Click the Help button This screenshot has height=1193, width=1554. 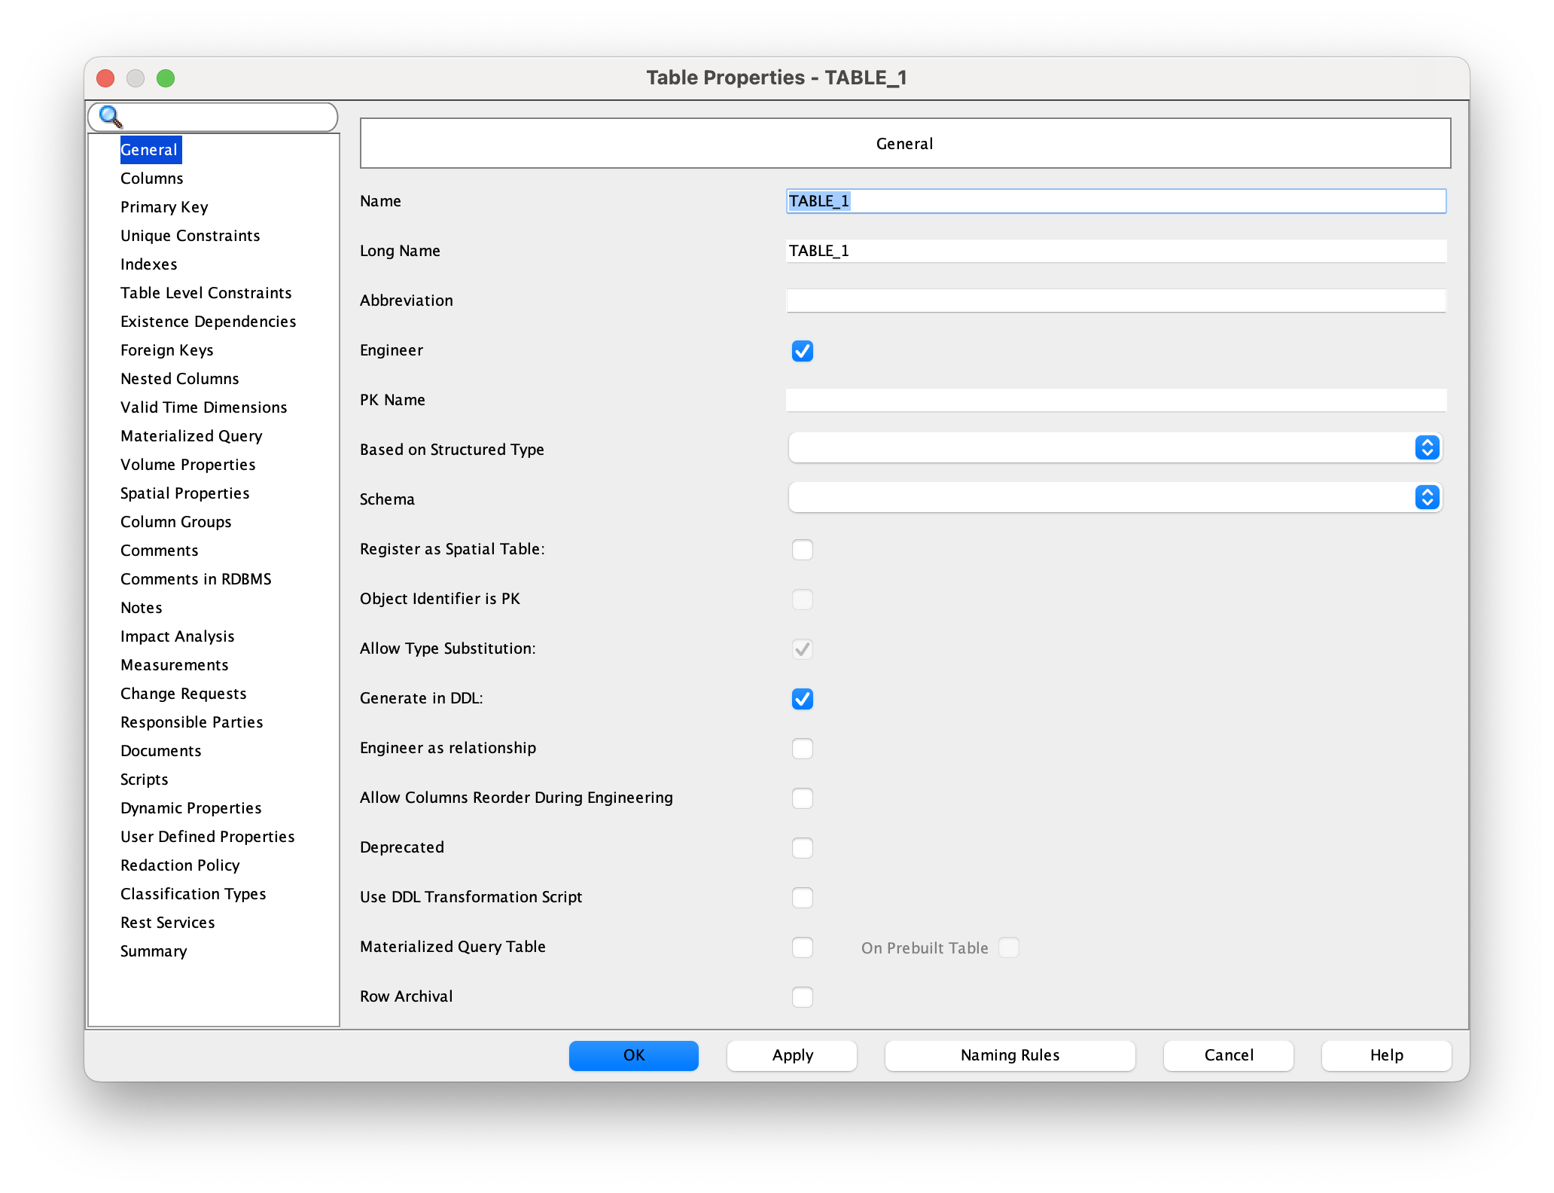tap(1385, 1055)
